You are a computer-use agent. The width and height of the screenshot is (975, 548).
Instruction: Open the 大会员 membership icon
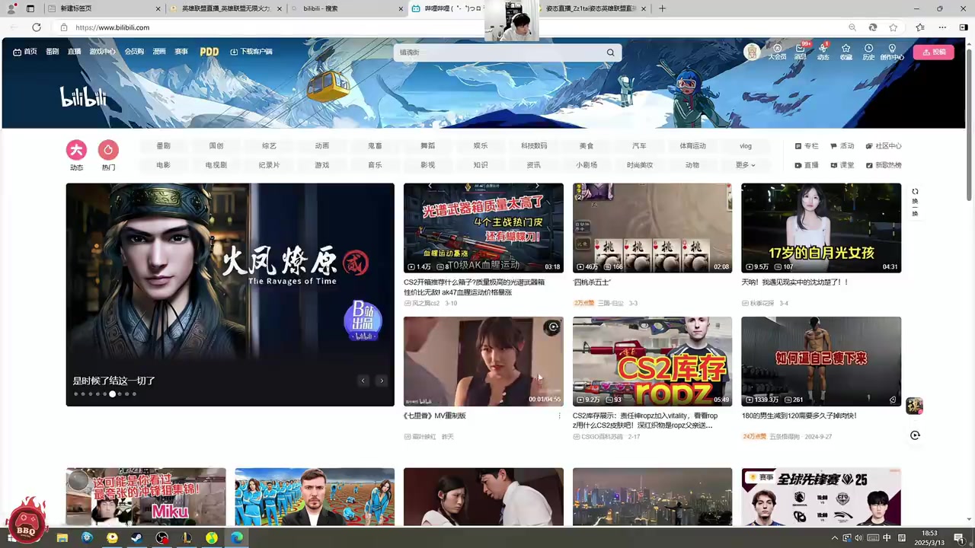777,49
